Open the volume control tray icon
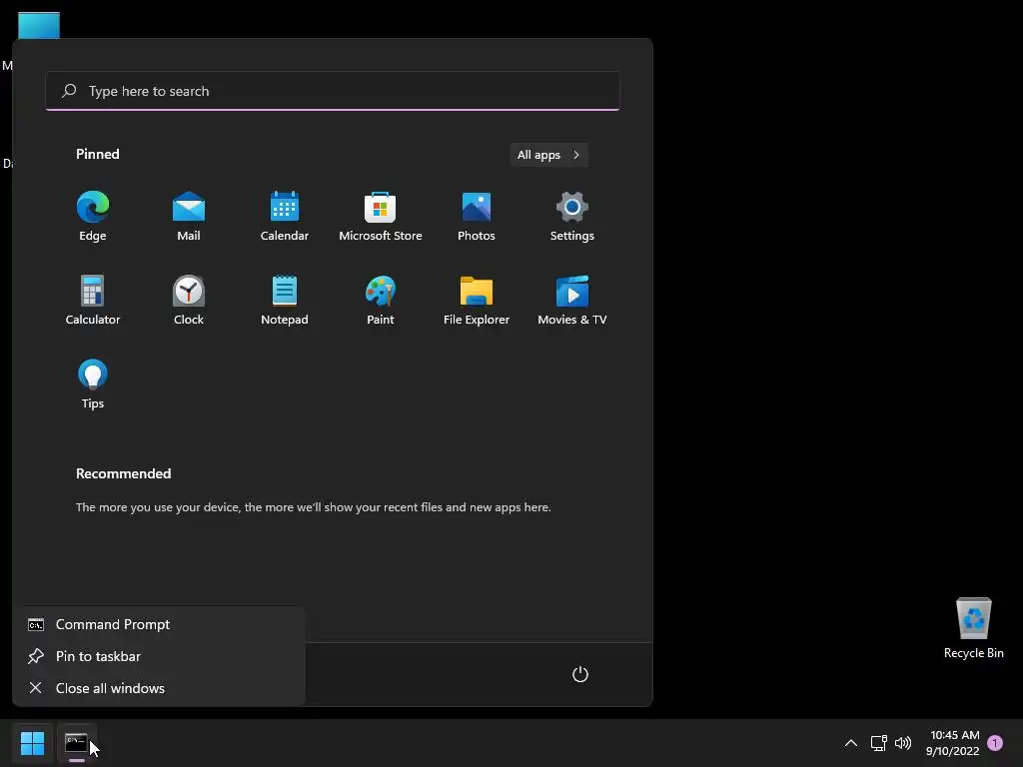This screenshot has height=767, width=1023. [903, 743]
